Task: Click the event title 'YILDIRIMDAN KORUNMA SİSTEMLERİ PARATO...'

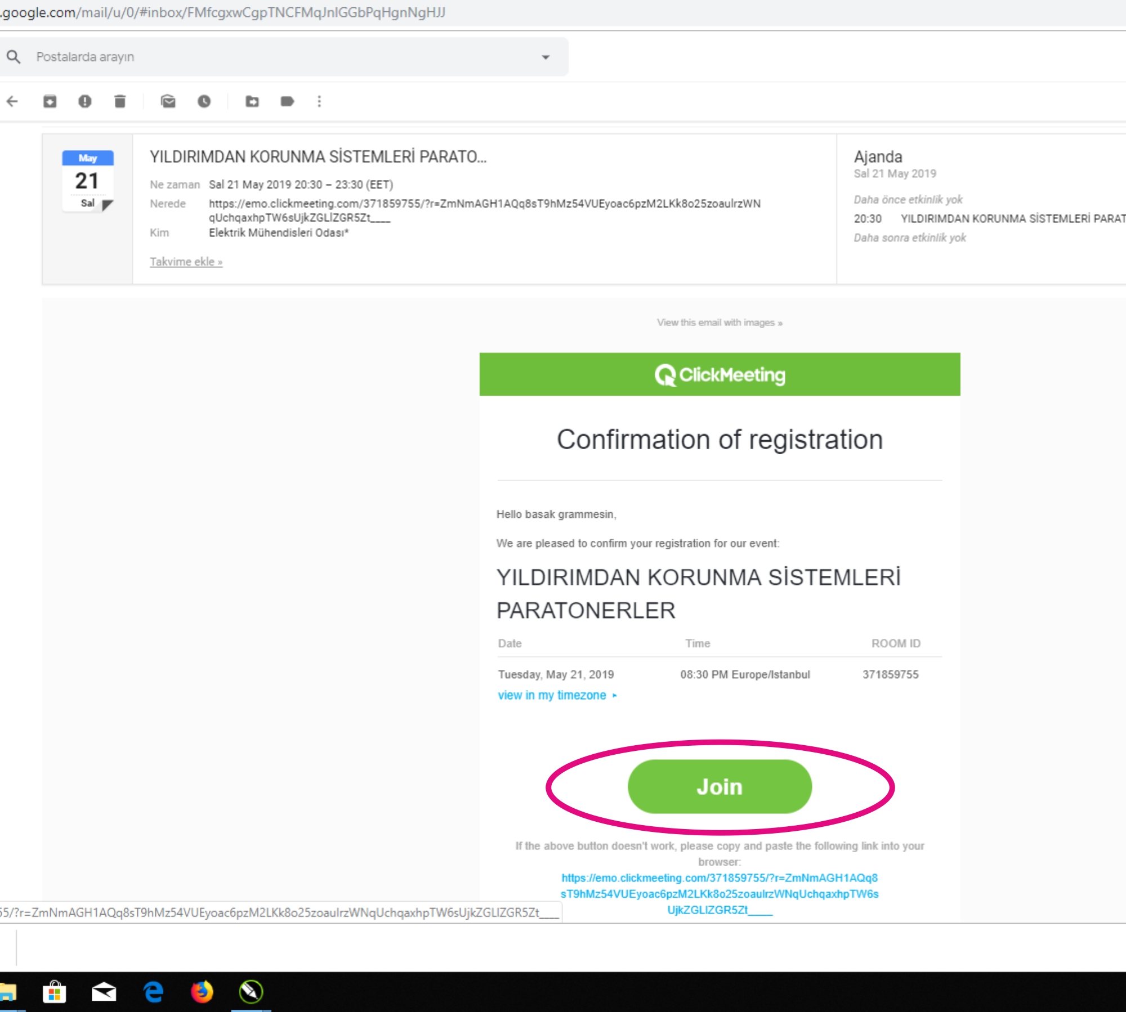Action: point(318,157)
